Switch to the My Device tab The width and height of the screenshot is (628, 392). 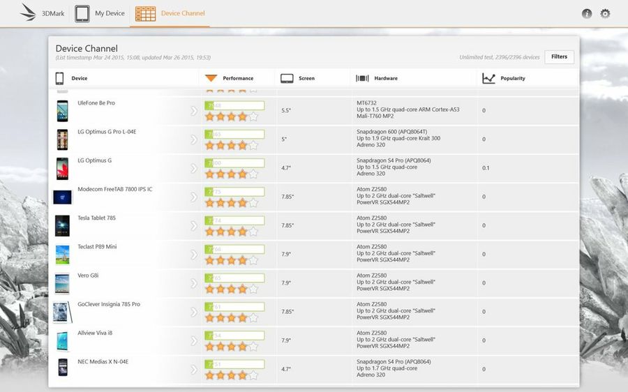(110, 13)
